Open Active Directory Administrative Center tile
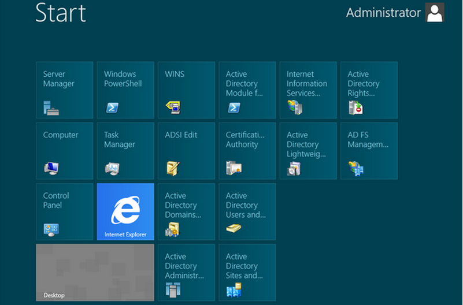The height and width of the screenshot is (305, 463). 186,272
